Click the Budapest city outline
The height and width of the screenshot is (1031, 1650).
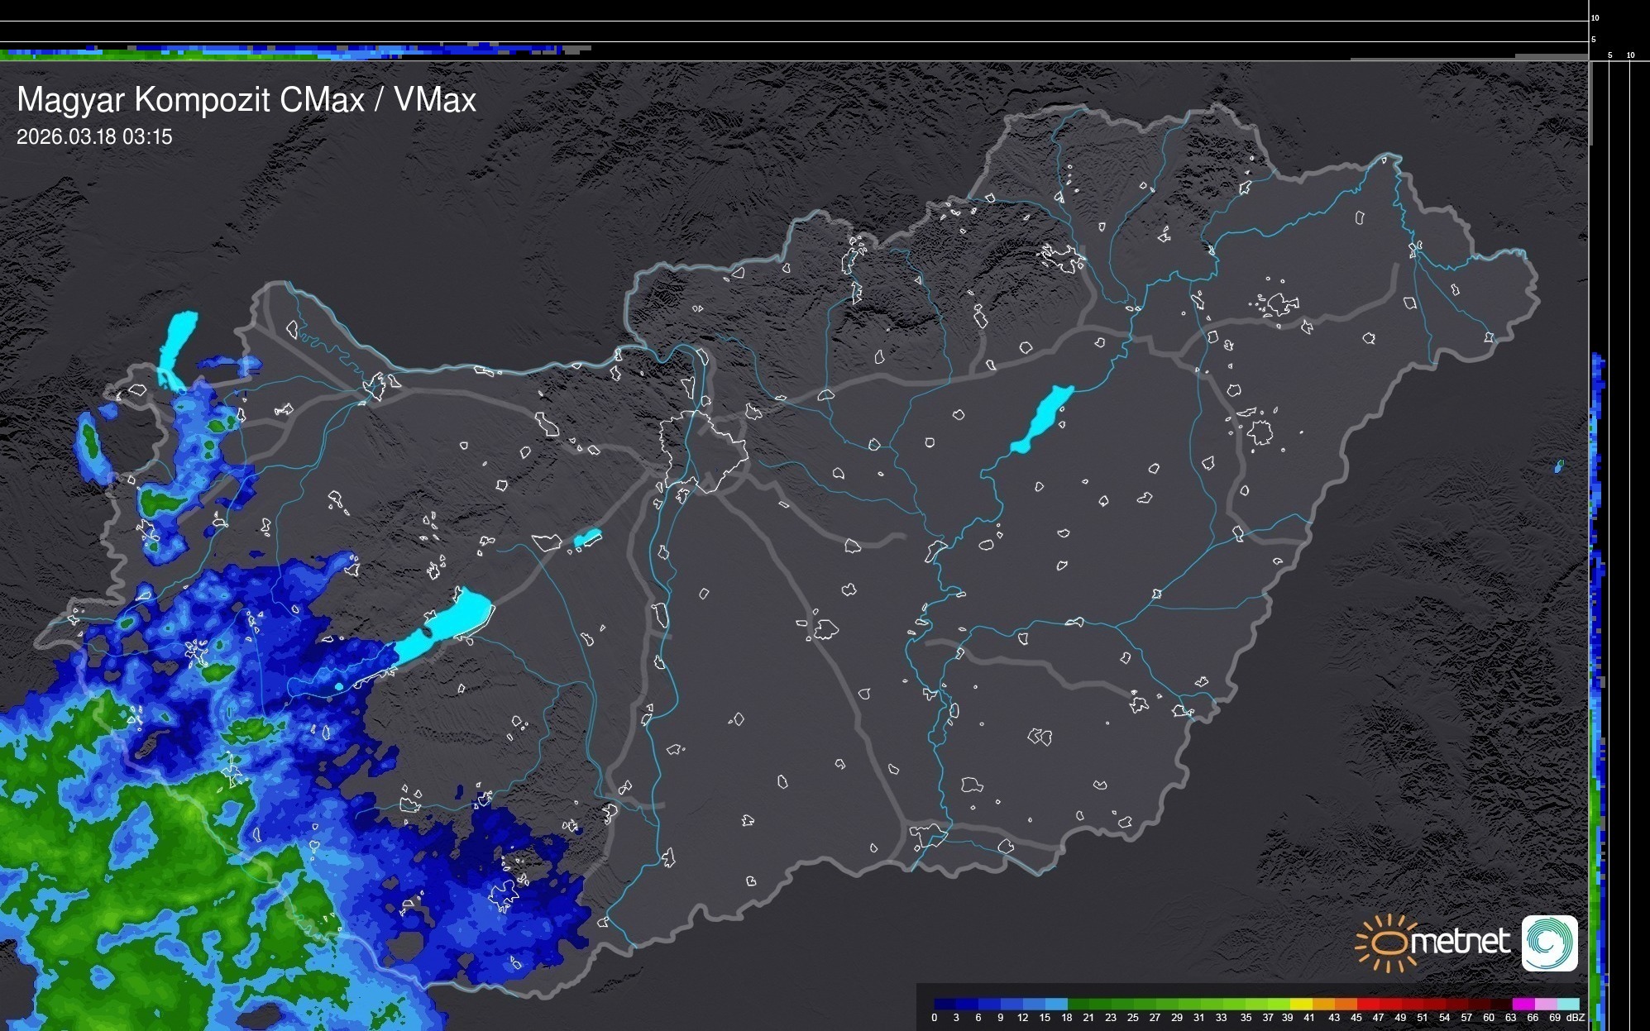pos(703,451)
